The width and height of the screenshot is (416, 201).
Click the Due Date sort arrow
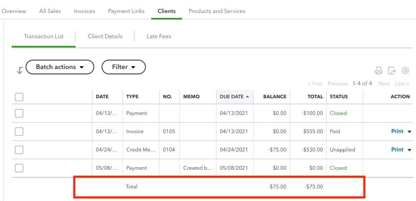pos(248,97)
